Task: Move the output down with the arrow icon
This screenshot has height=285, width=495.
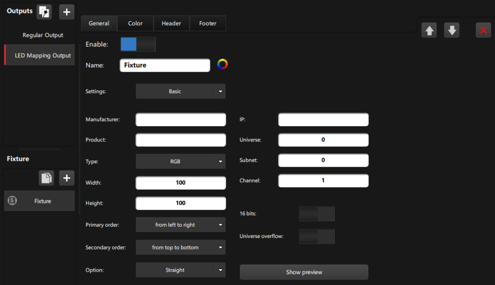Action: (451, 30)
